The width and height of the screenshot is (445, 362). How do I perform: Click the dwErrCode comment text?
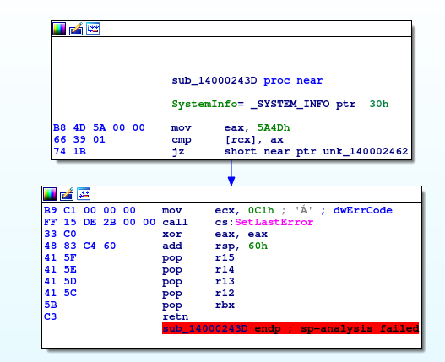tap(363, 210)
